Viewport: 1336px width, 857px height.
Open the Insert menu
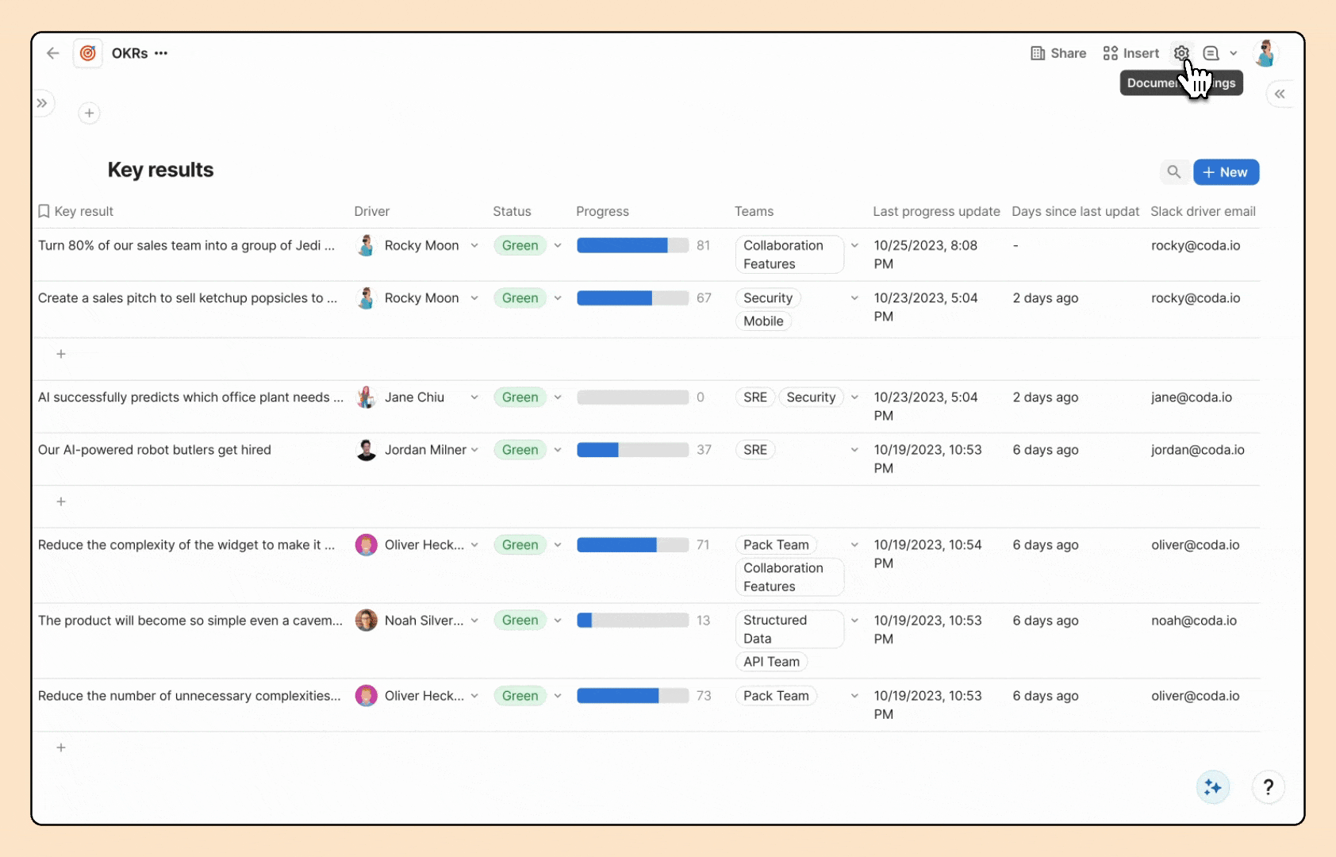click(1131, 53)
